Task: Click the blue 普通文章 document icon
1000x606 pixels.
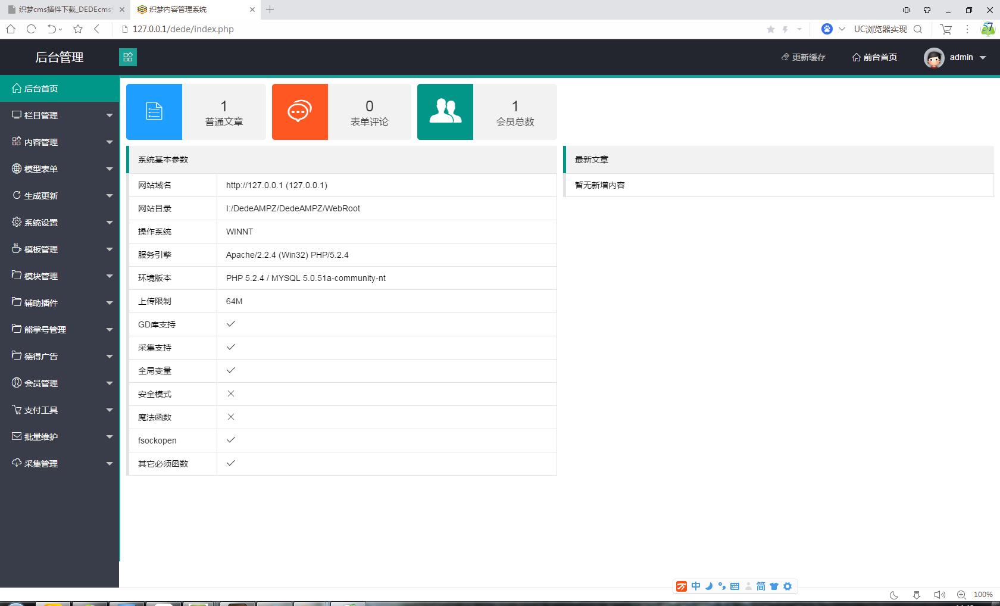Action: tap(154, 112)
